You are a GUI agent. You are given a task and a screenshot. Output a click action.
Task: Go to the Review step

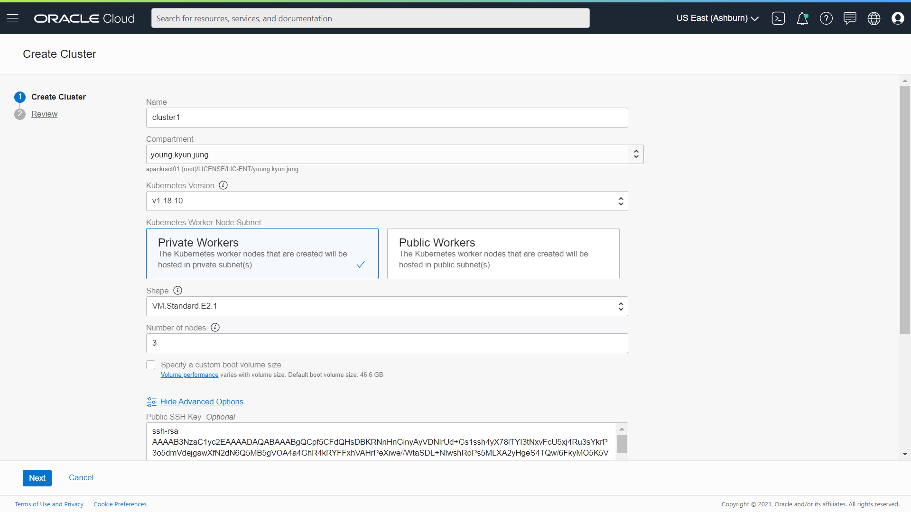click(44, 114)
